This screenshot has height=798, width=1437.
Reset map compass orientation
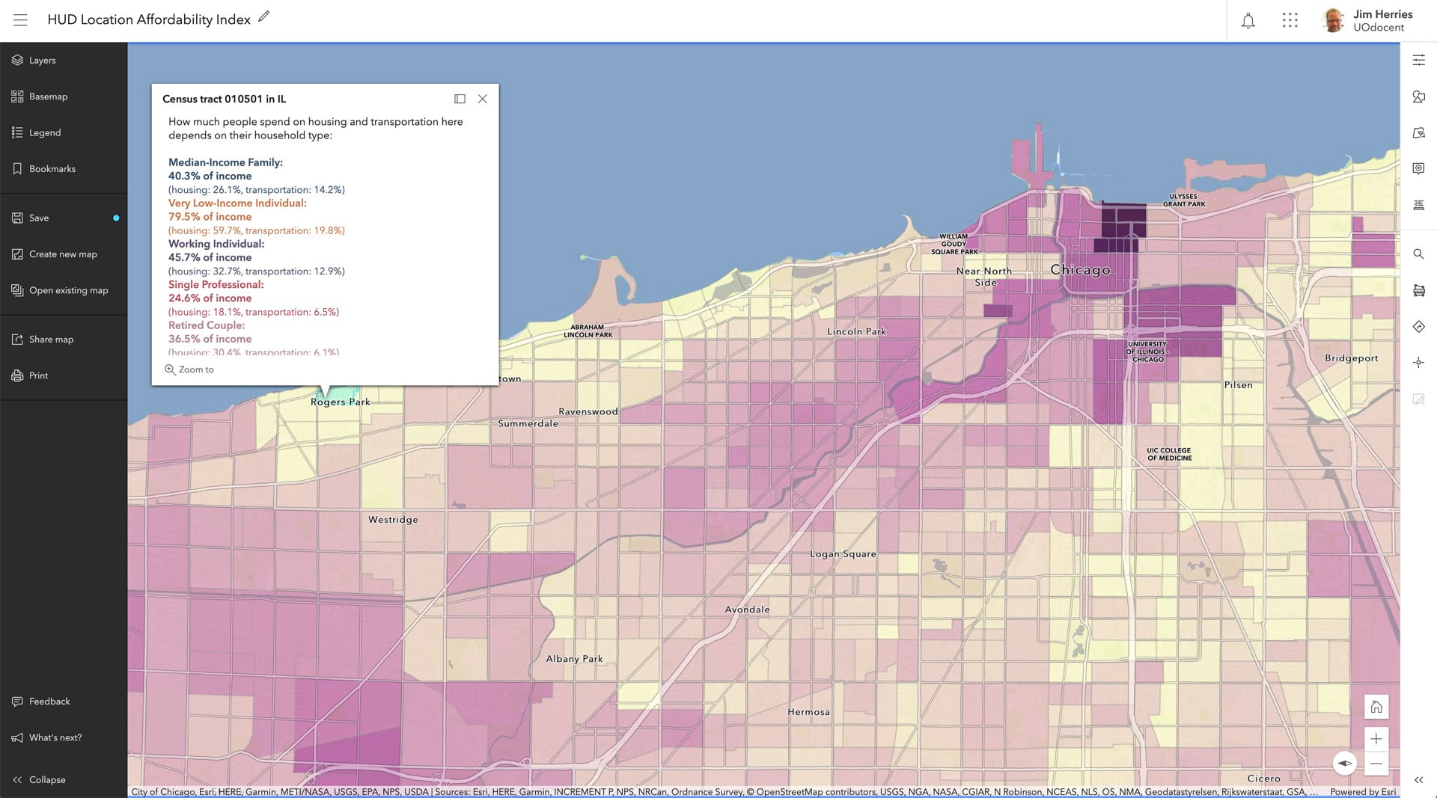(1345, 764)
